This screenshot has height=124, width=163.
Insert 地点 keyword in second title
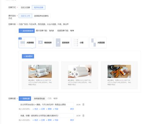[35, 120]
